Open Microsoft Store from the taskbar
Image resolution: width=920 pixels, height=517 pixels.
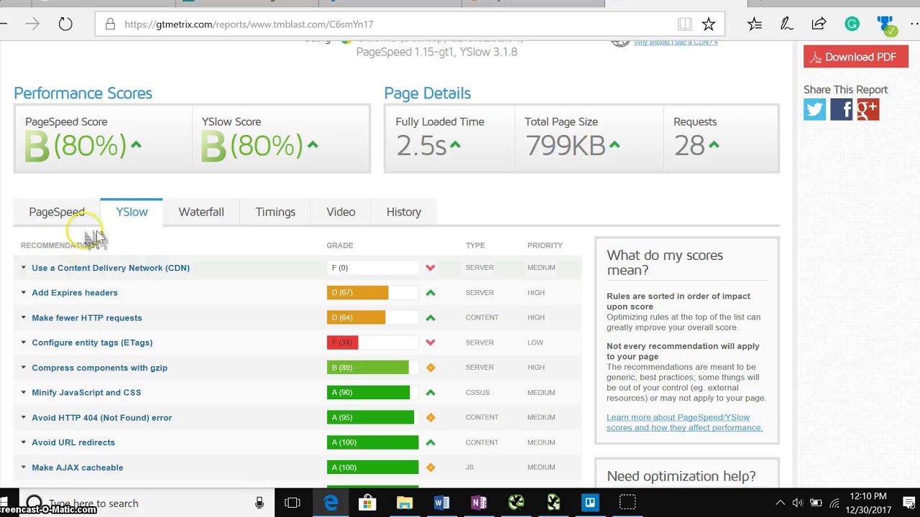click(x=367, y=503)
